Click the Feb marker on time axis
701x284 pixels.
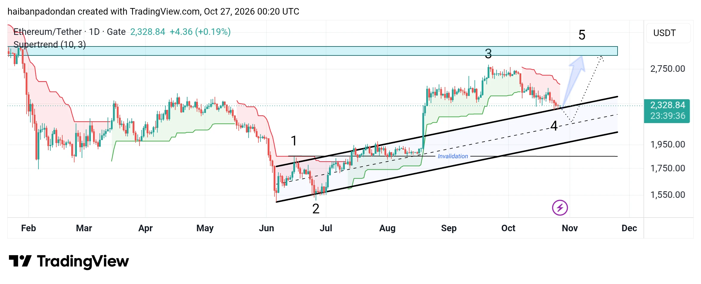coord(29,228)
